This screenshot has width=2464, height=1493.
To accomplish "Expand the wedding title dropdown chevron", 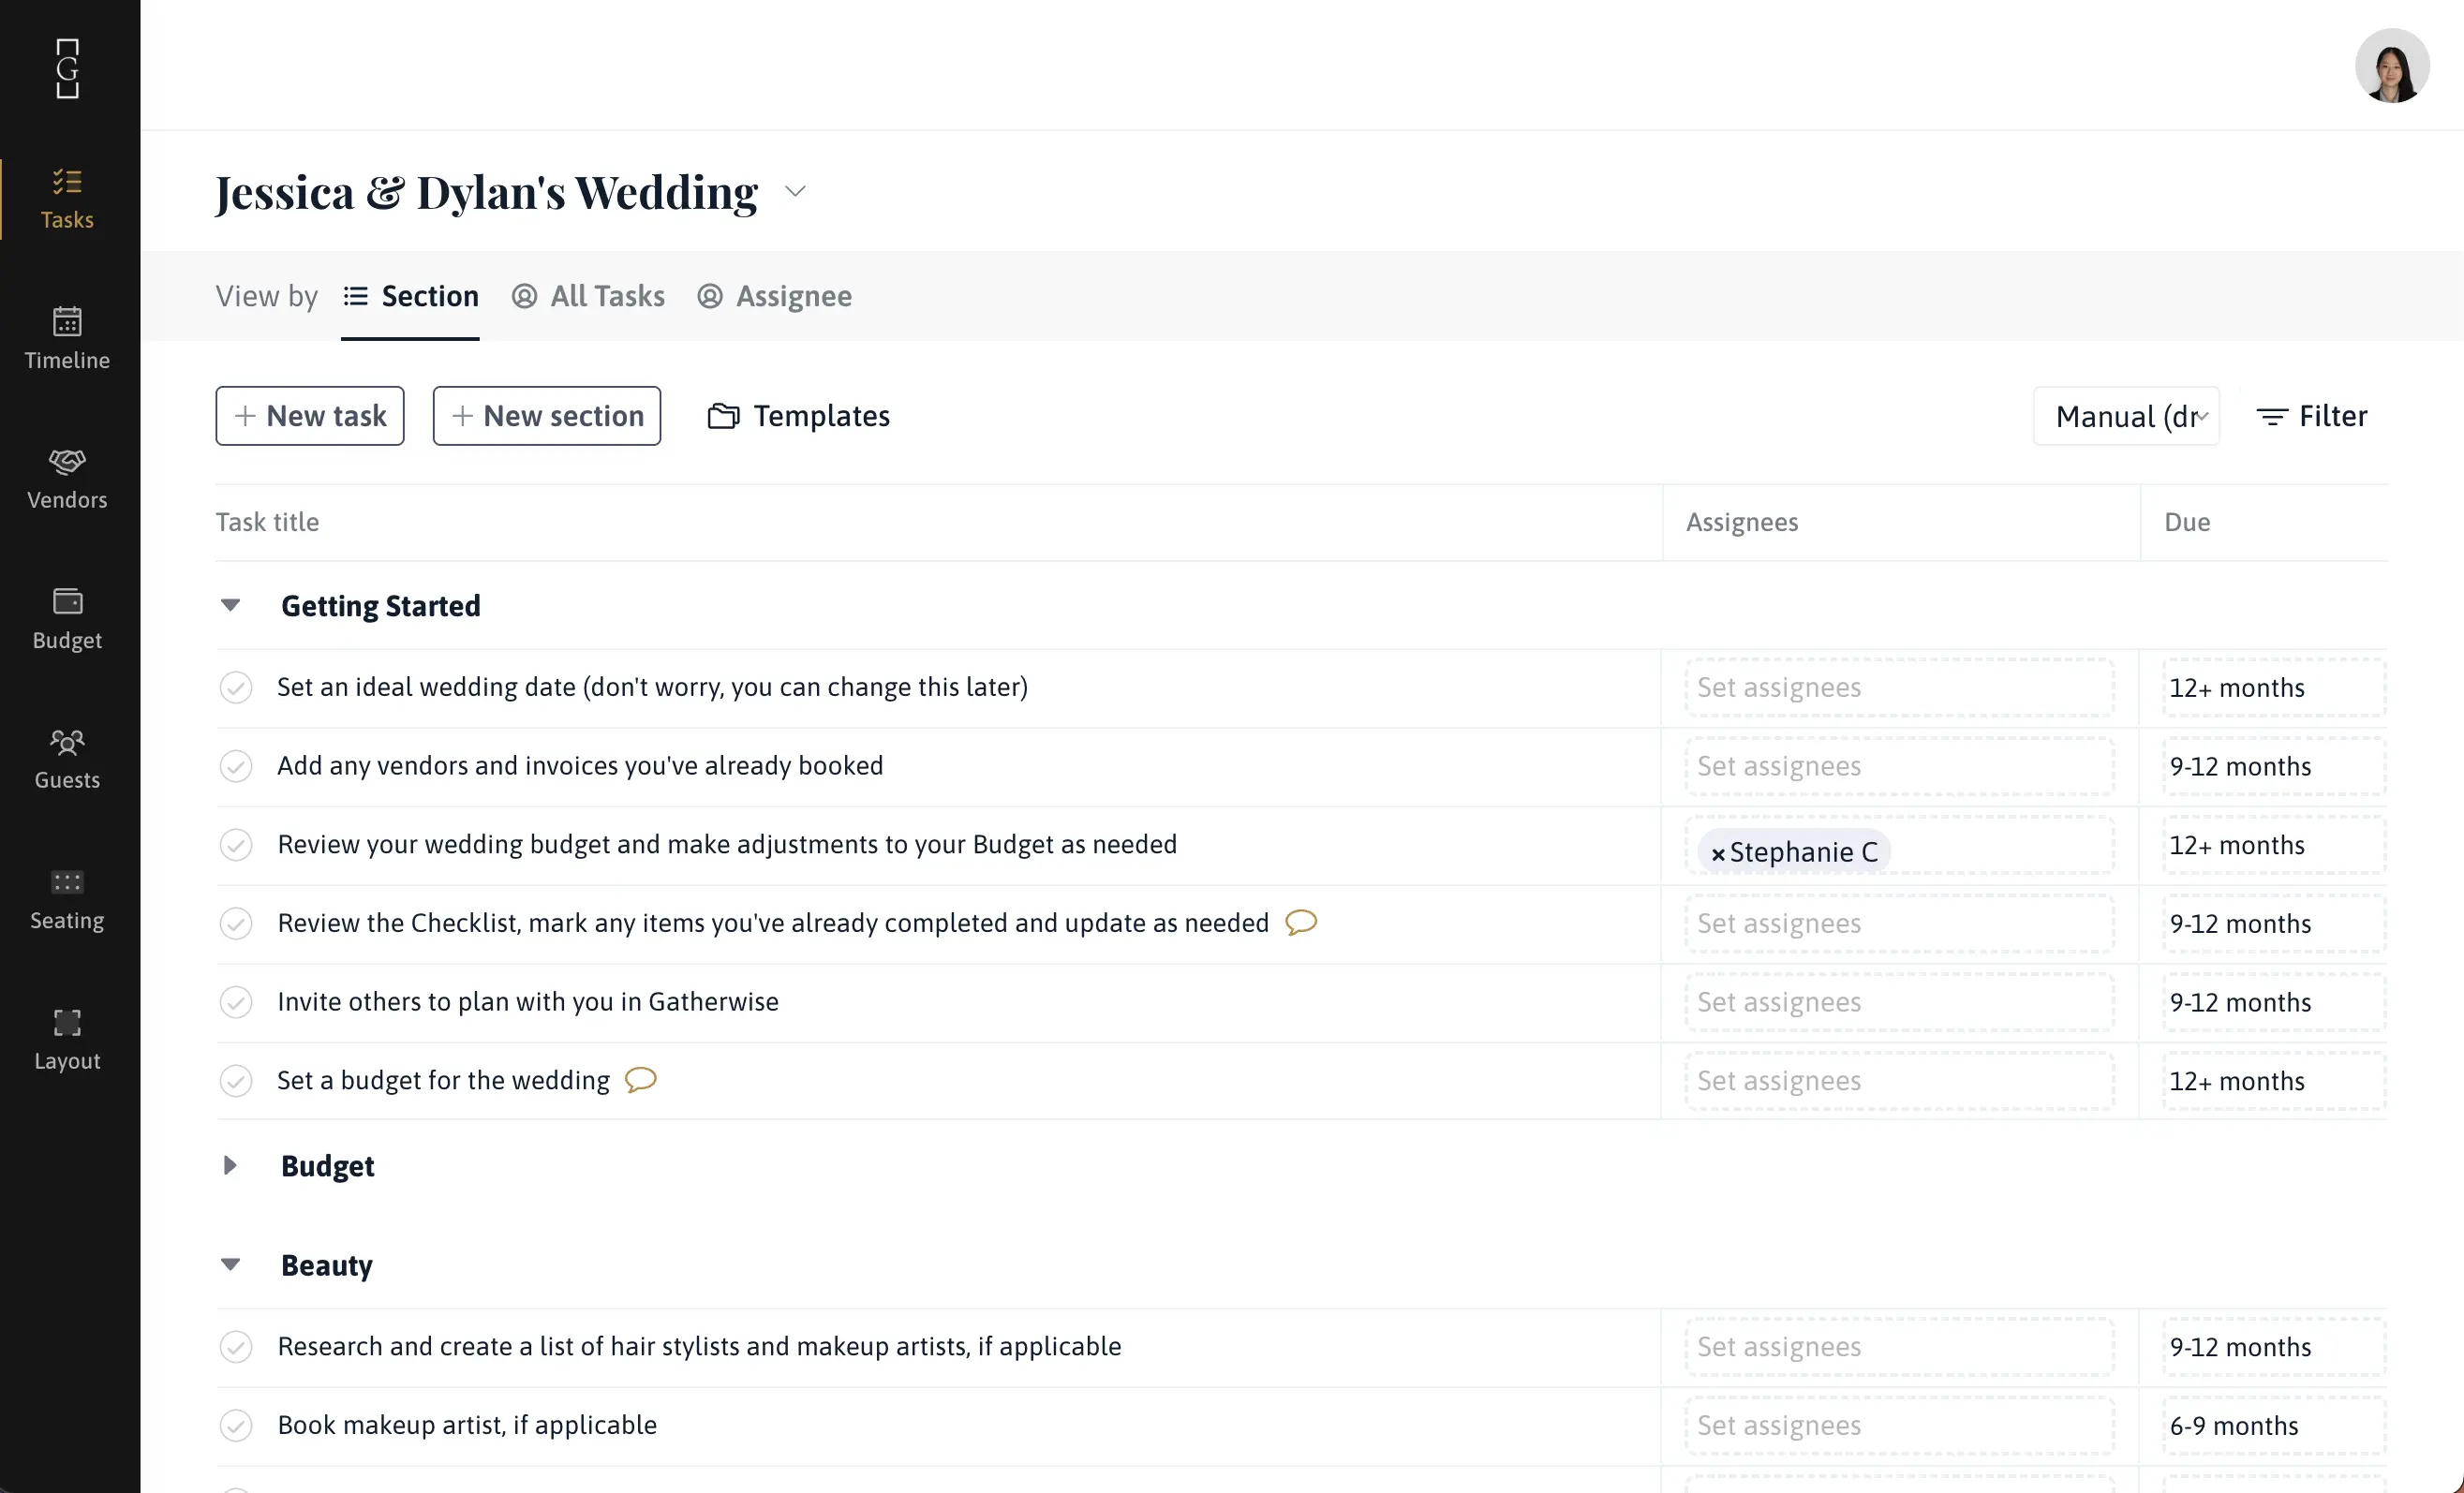I will [795, 191].
